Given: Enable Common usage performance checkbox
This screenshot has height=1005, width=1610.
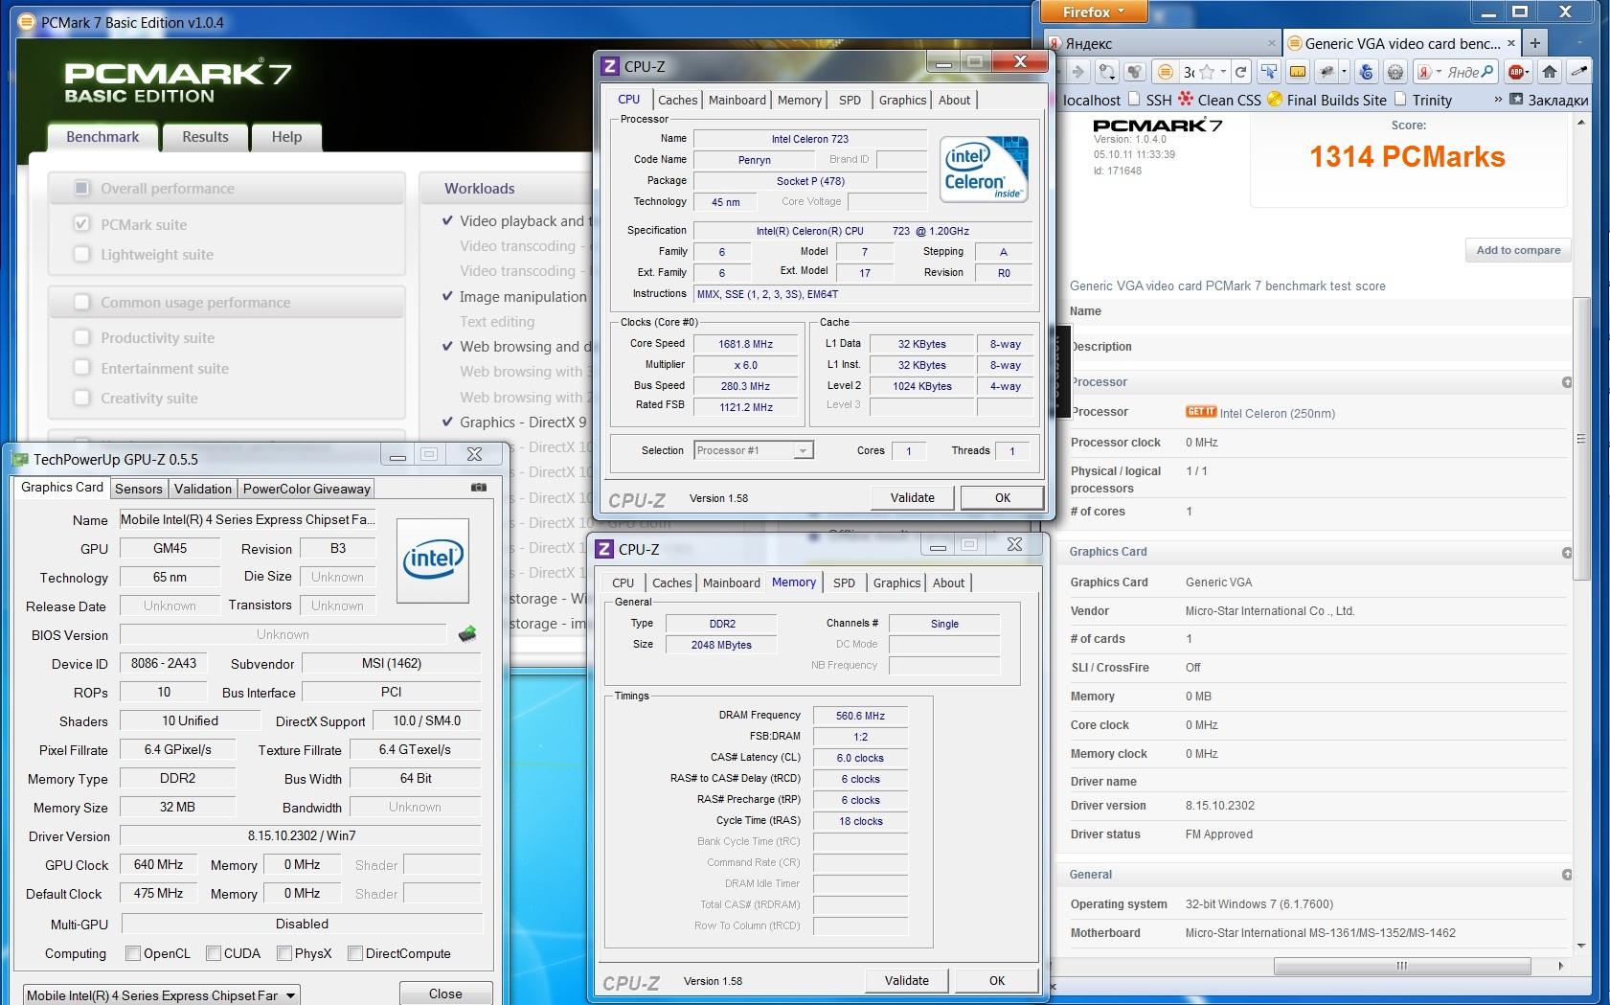Looking at the screenshot, I should click(x=82, y=302).
